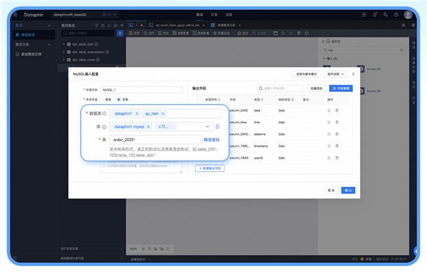The height and width of the screenshot is (274, 427).
Task: Open the project selector dataphinv45_basic02
Action: (65, 14)
